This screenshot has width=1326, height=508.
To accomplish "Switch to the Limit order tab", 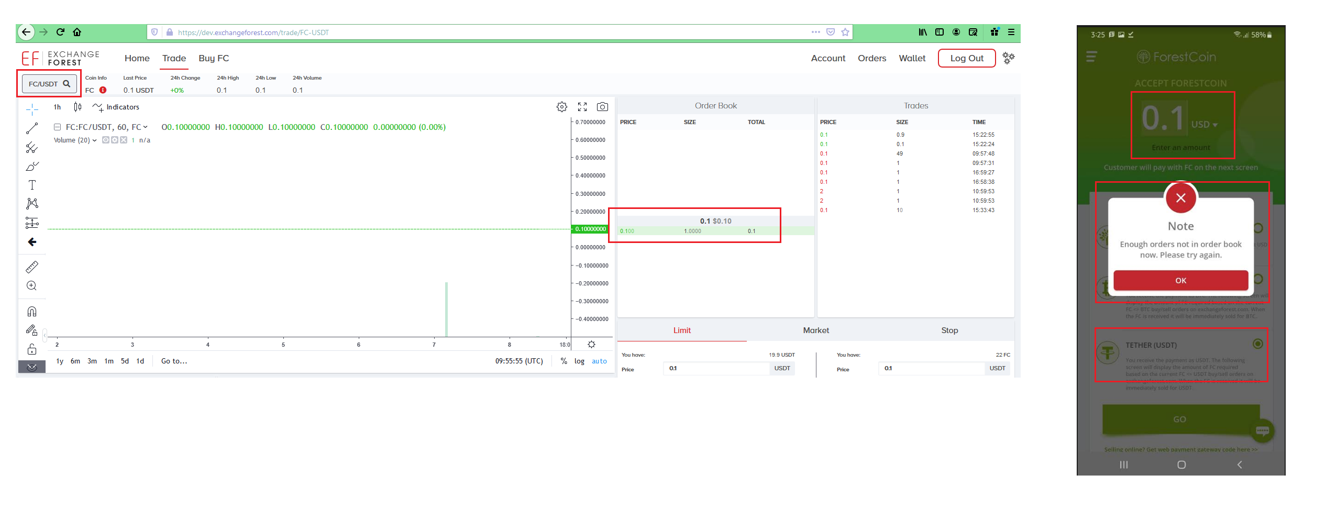I will [x=682, y=330].
